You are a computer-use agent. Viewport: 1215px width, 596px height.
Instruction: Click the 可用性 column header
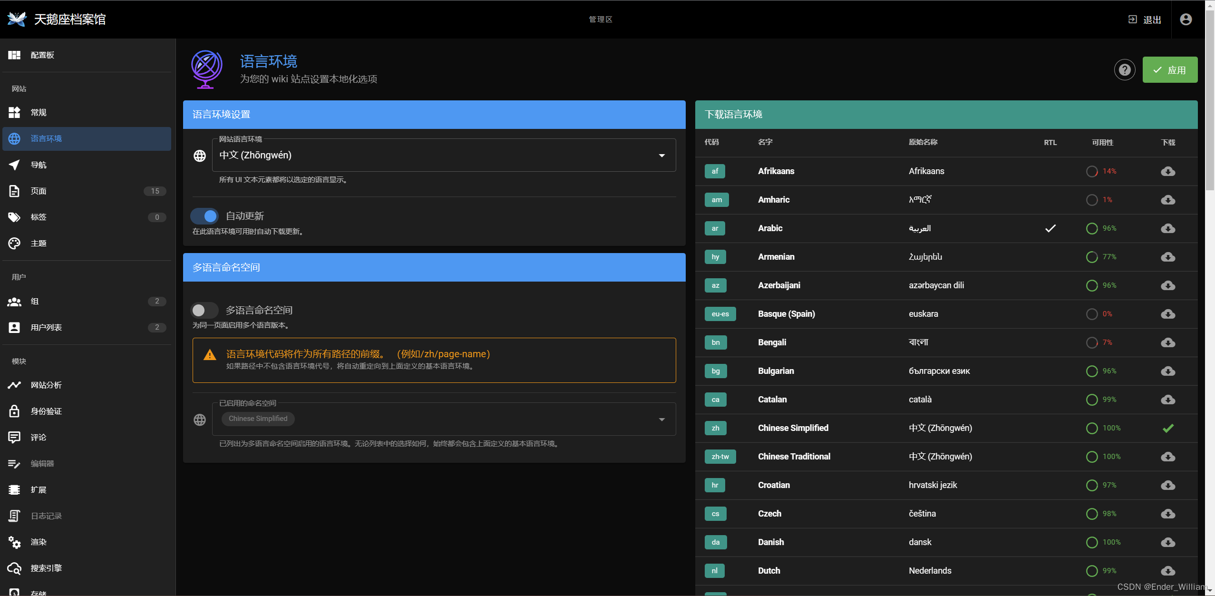1102,142
